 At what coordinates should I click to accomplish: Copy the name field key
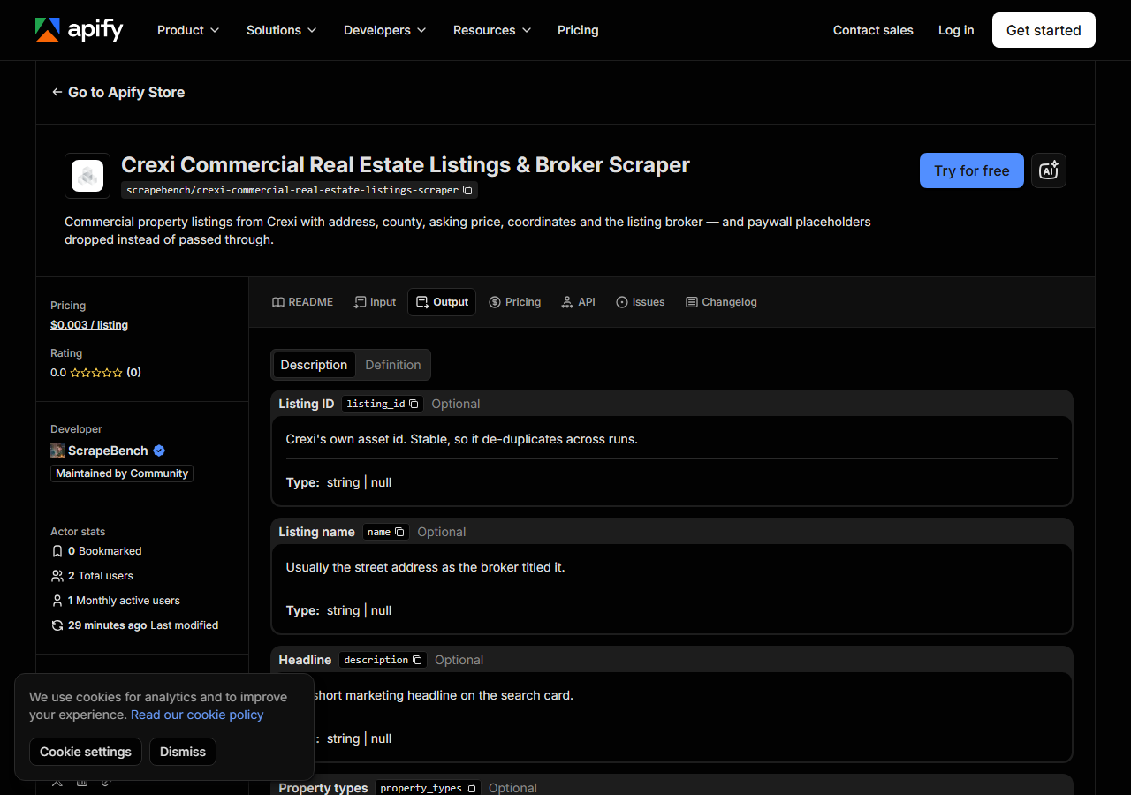click(399, 532)
